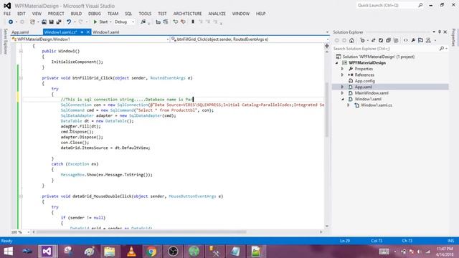Select App.config in Solution Explorer
The image size is (459, 258).
364,81
